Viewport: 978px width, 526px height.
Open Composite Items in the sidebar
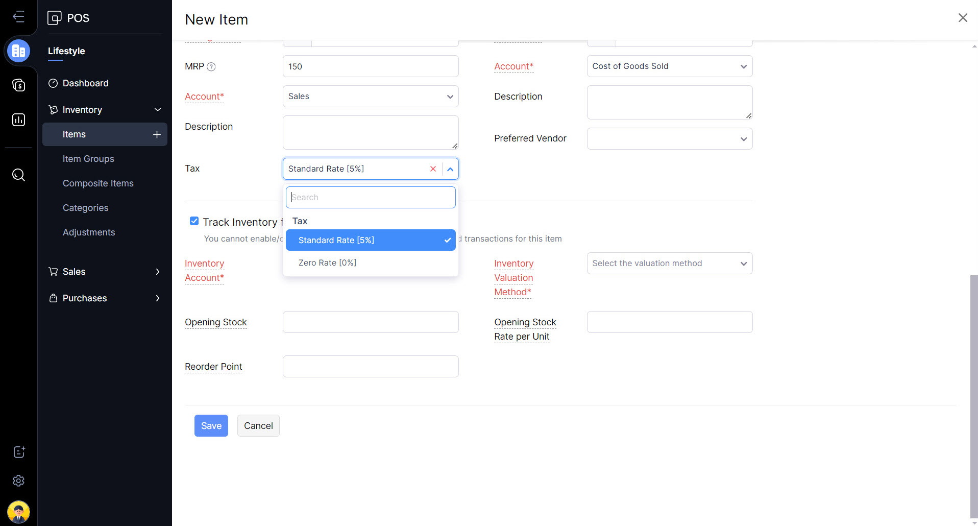98,183
